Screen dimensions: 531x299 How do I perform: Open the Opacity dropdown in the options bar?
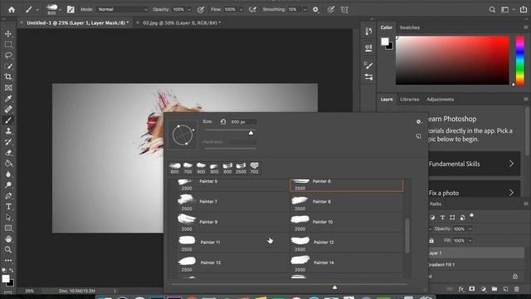point(189,9)
